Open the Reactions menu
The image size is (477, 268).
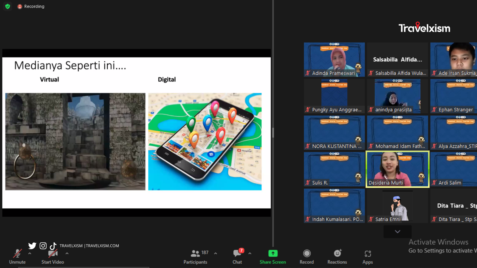pyautogui.click(x=337, y=257)
